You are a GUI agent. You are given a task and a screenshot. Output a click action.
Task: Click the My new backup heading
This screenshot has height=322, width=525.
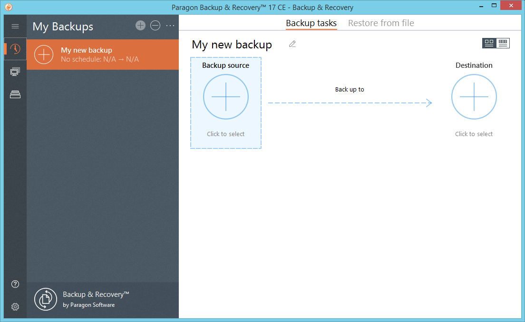[232, 45]
